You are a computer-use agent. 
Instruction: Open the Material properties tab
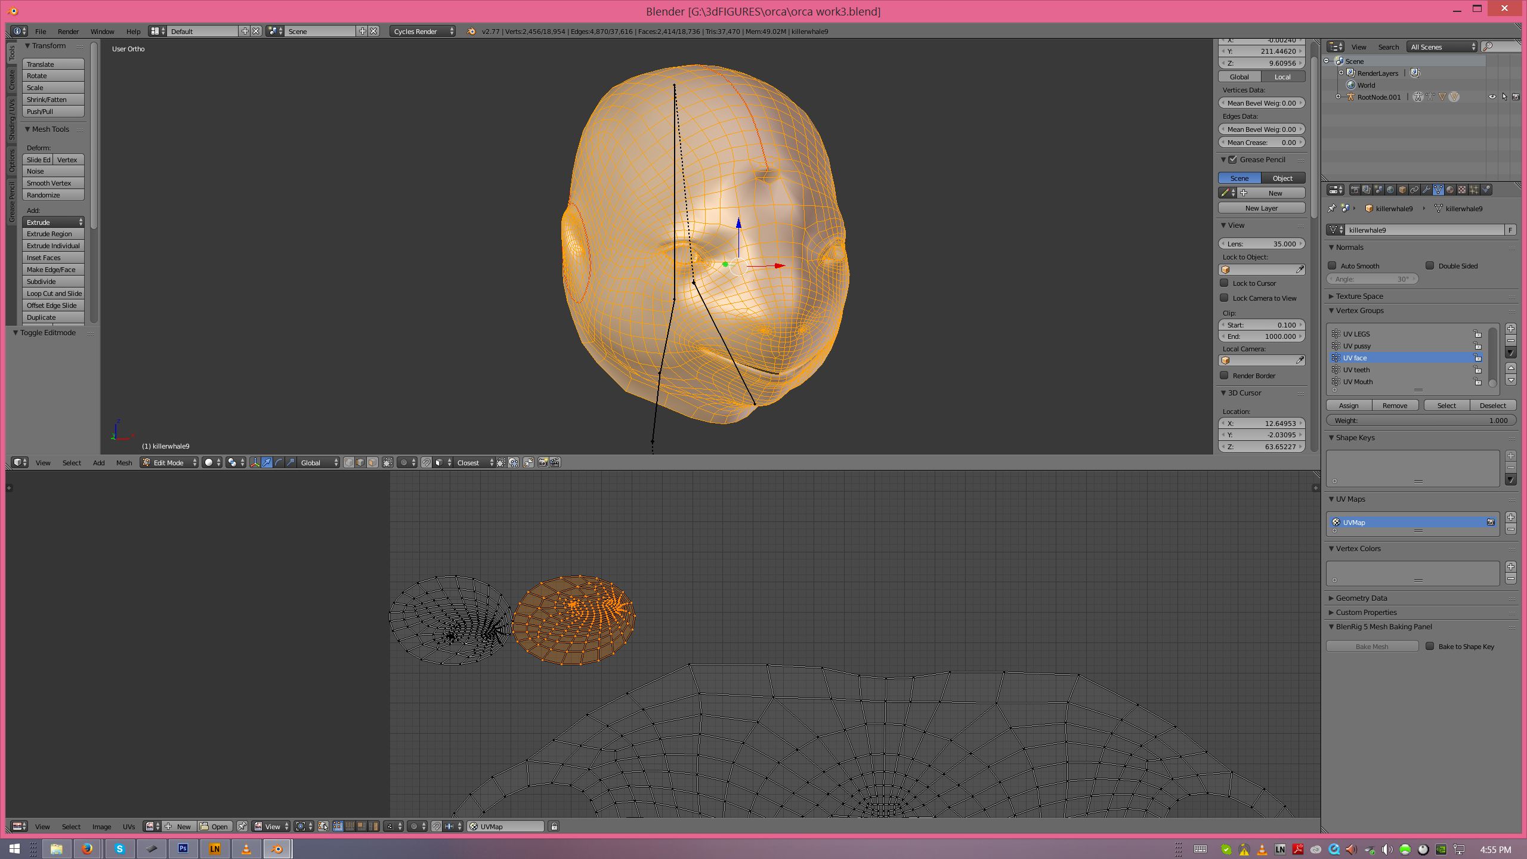click(x=1450, y=190)
